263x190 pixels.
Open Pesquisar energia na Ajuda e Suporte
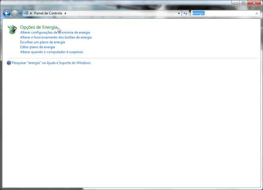pyautogui.click(x=51, y=63)
